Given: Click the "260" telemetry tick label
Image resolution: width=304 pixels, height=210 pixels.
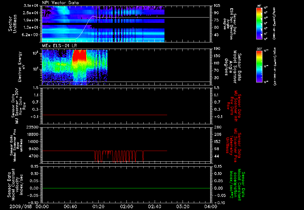Looking at the screenshot, I should click(x=217, y=127).
